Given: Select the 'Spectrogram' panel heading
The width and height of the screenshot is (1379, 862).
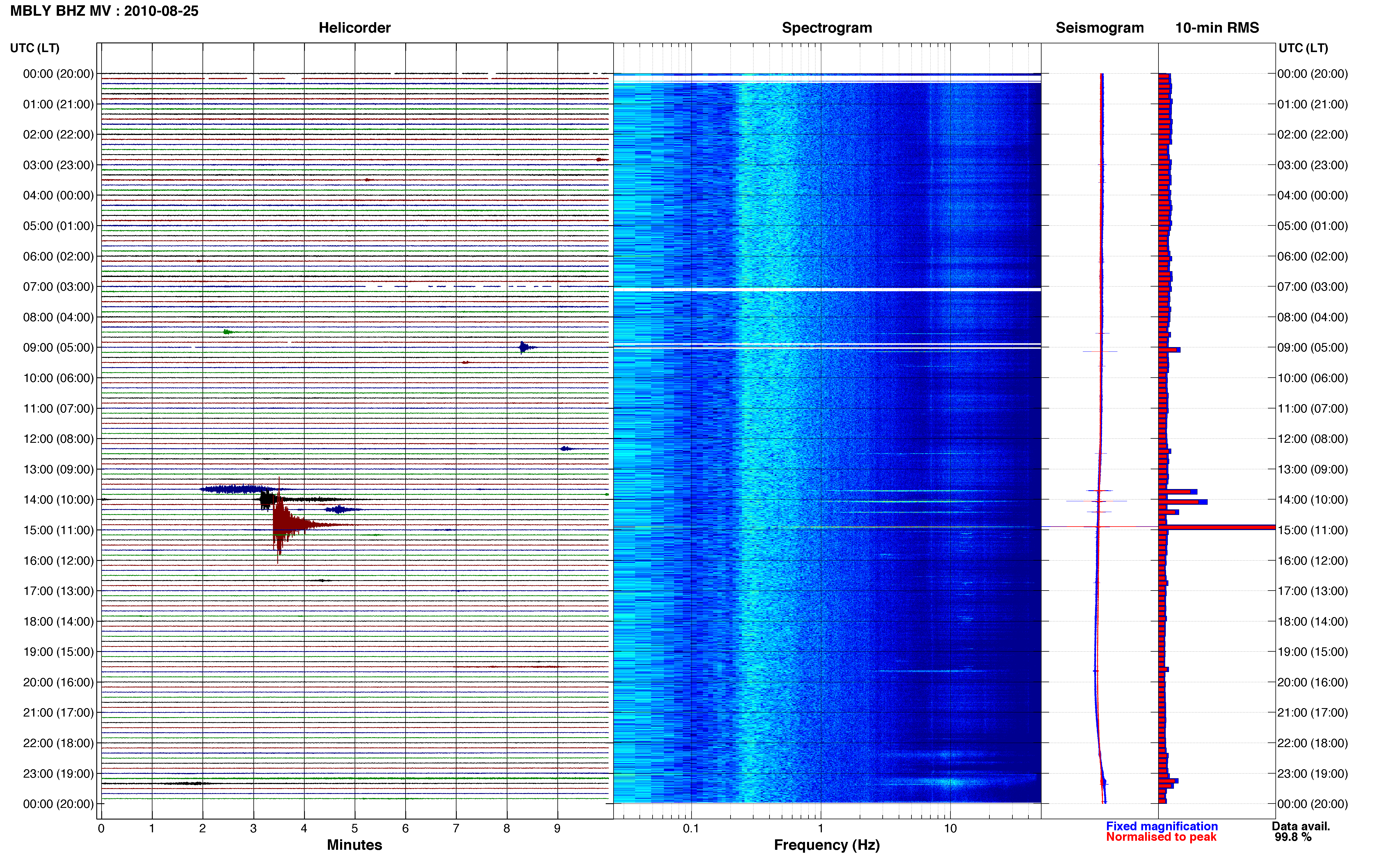Looking at the screenshot, I should pyautogui.click(x=827, y=28).
